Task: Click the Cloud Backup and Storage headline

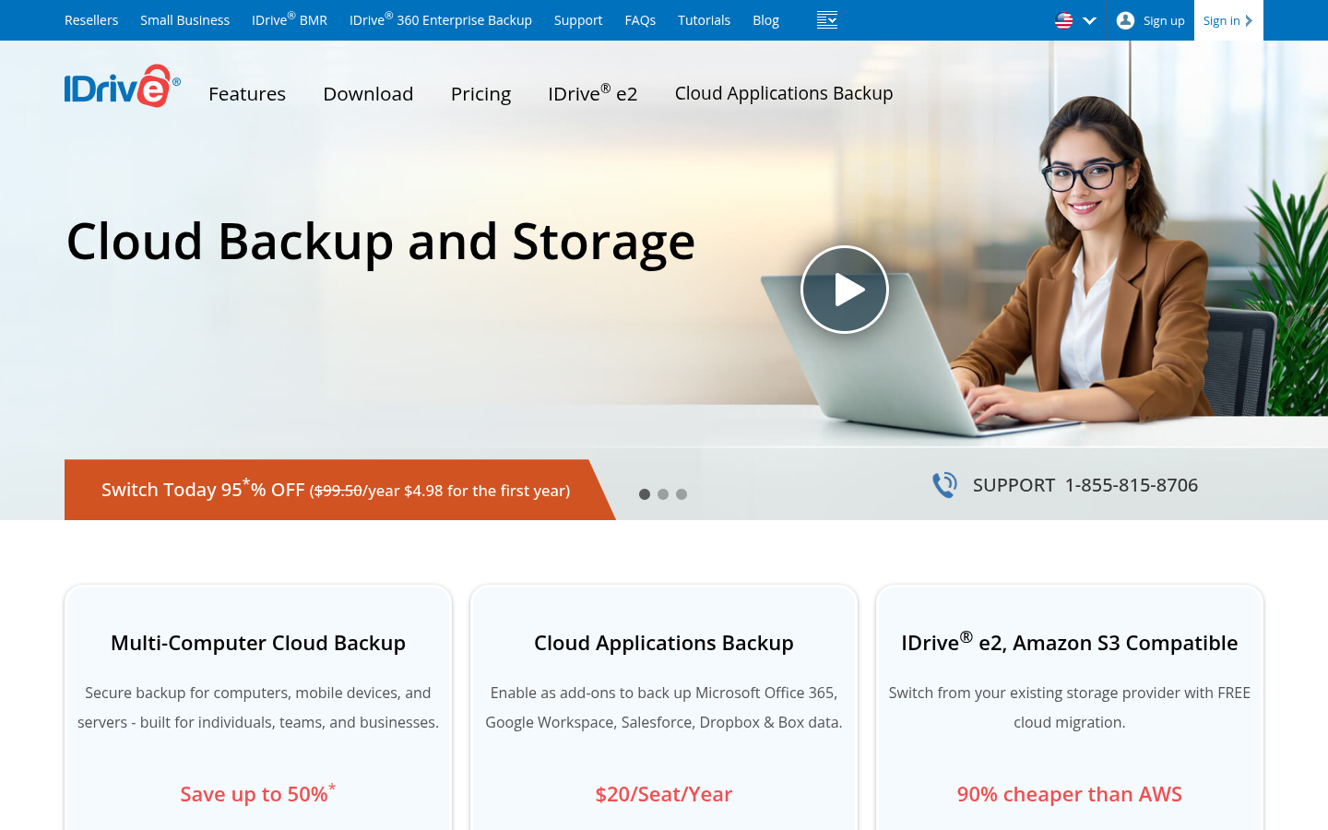Action: coord(381,242)
